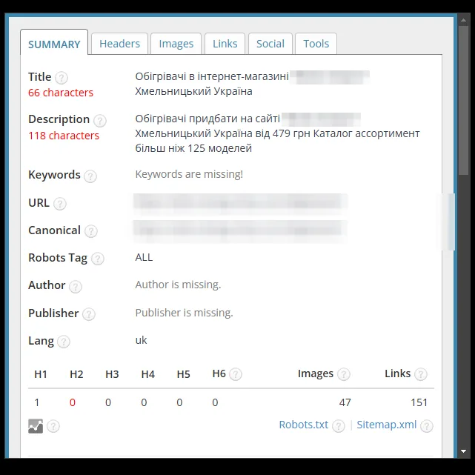Viewport: 475px width, 475px height.
Task: Click the H4 column header
Action: tap(147, 374)
